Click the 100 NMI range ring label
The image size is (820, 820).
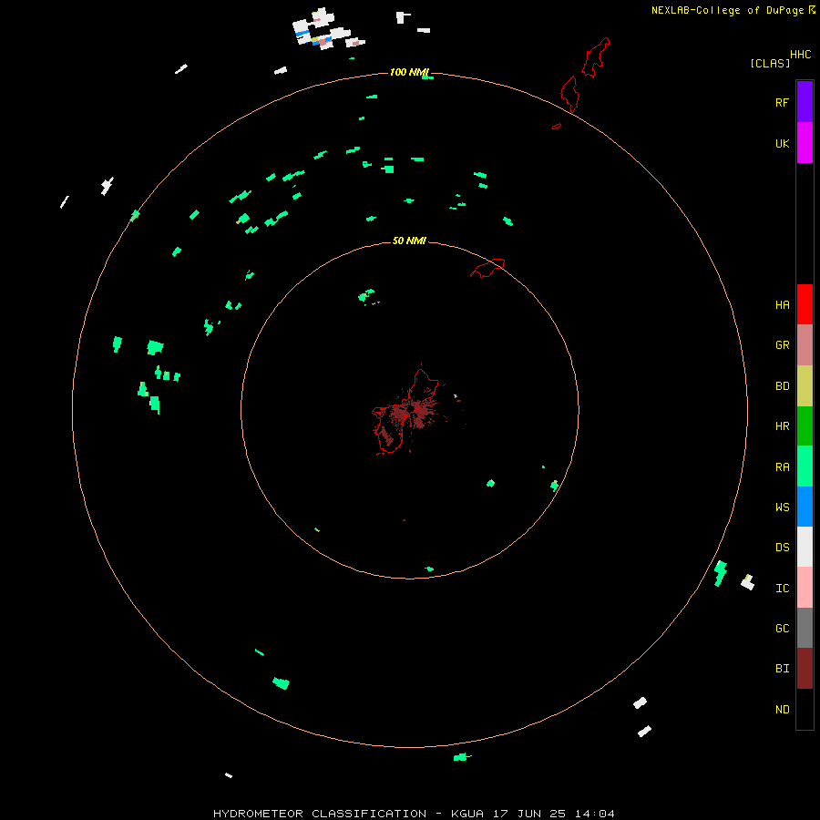coord(409,72)
